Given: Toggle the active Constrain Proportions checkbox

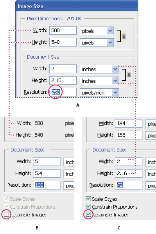Looking at the screenshot, I should point(88,207).
